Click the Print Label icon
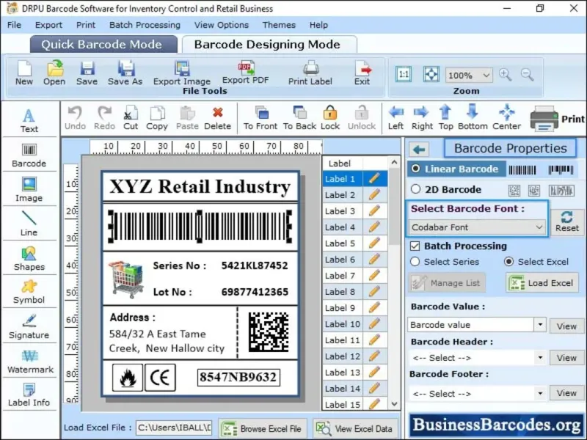 [x=310, y=73]
